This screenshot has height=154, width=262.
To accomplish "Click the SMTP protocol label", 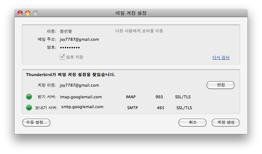I will (x=132, y=108).
